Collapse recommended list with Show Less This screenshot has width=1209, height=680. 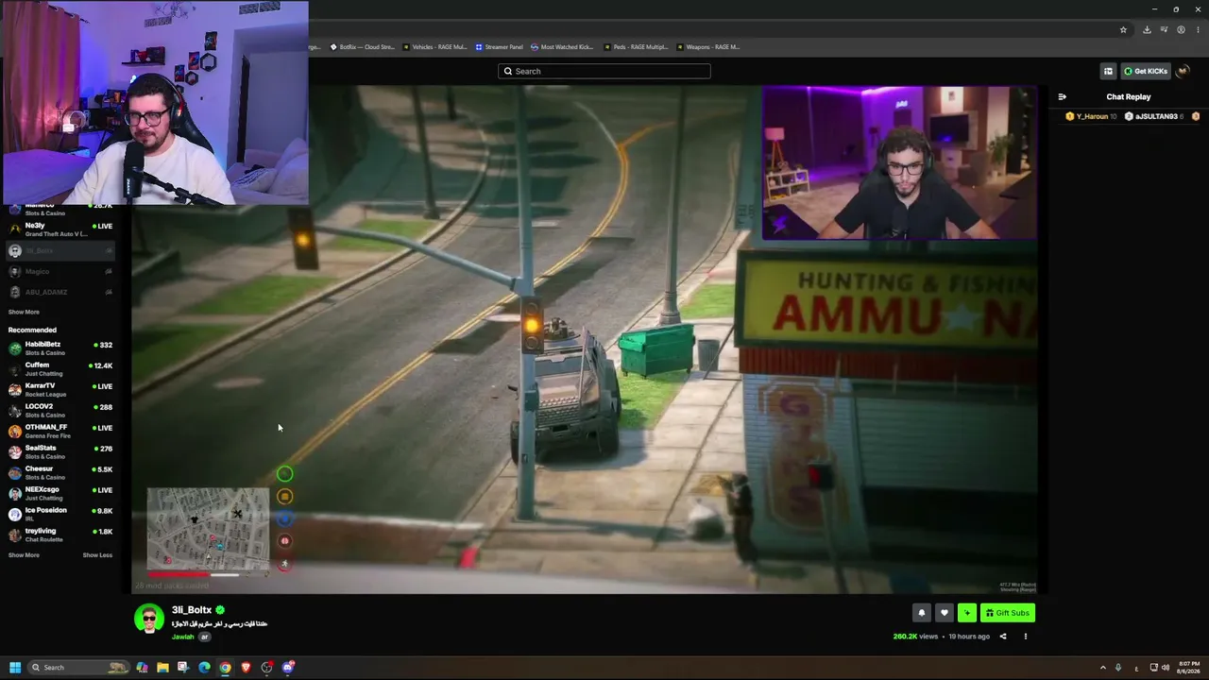click(97, 555)
